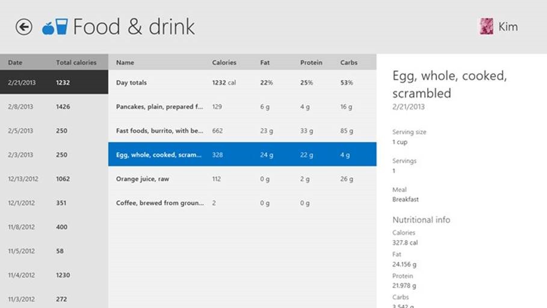Click the Total calories column header

76,63
